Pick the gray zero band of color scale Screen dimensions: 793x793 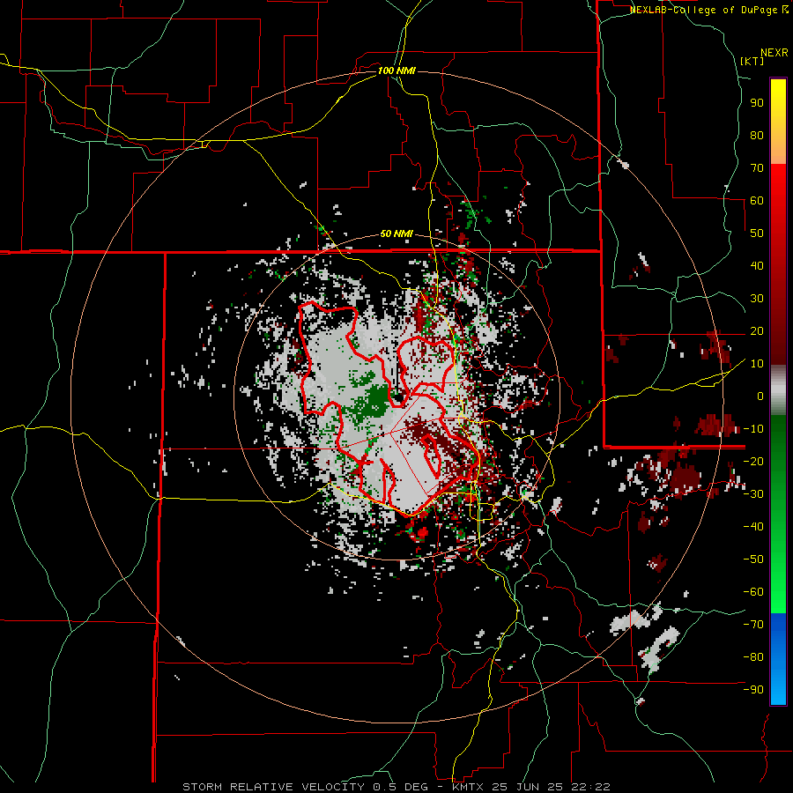[778, 390]
